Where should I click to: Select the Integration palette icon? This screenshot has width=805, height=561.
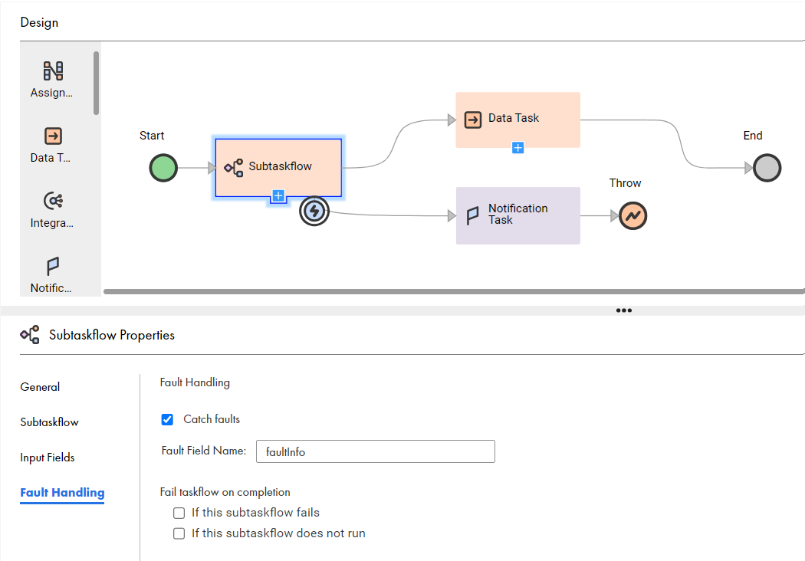coord(53,201)
